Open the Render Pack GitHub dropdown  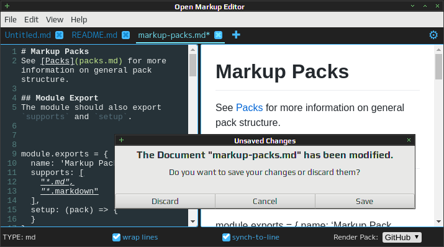402,237
